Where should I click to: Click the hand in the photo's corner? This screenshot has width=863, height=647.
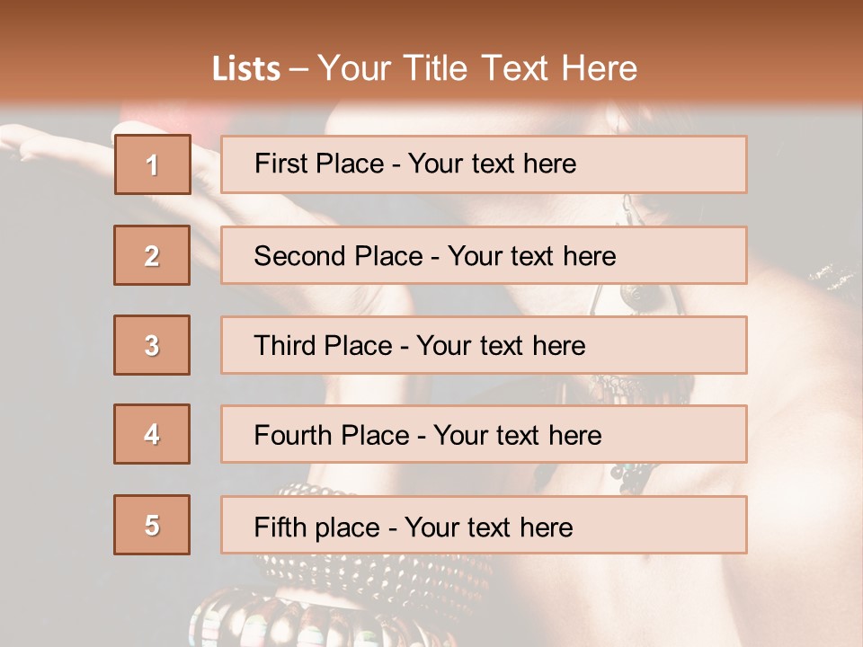tap(54, 144)
